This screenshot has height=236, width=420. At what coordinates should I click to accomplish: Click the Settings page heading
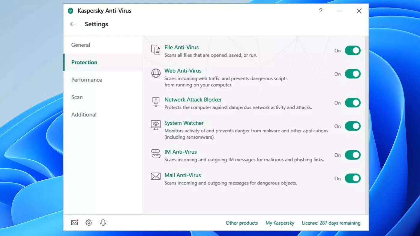pos(96,24)
